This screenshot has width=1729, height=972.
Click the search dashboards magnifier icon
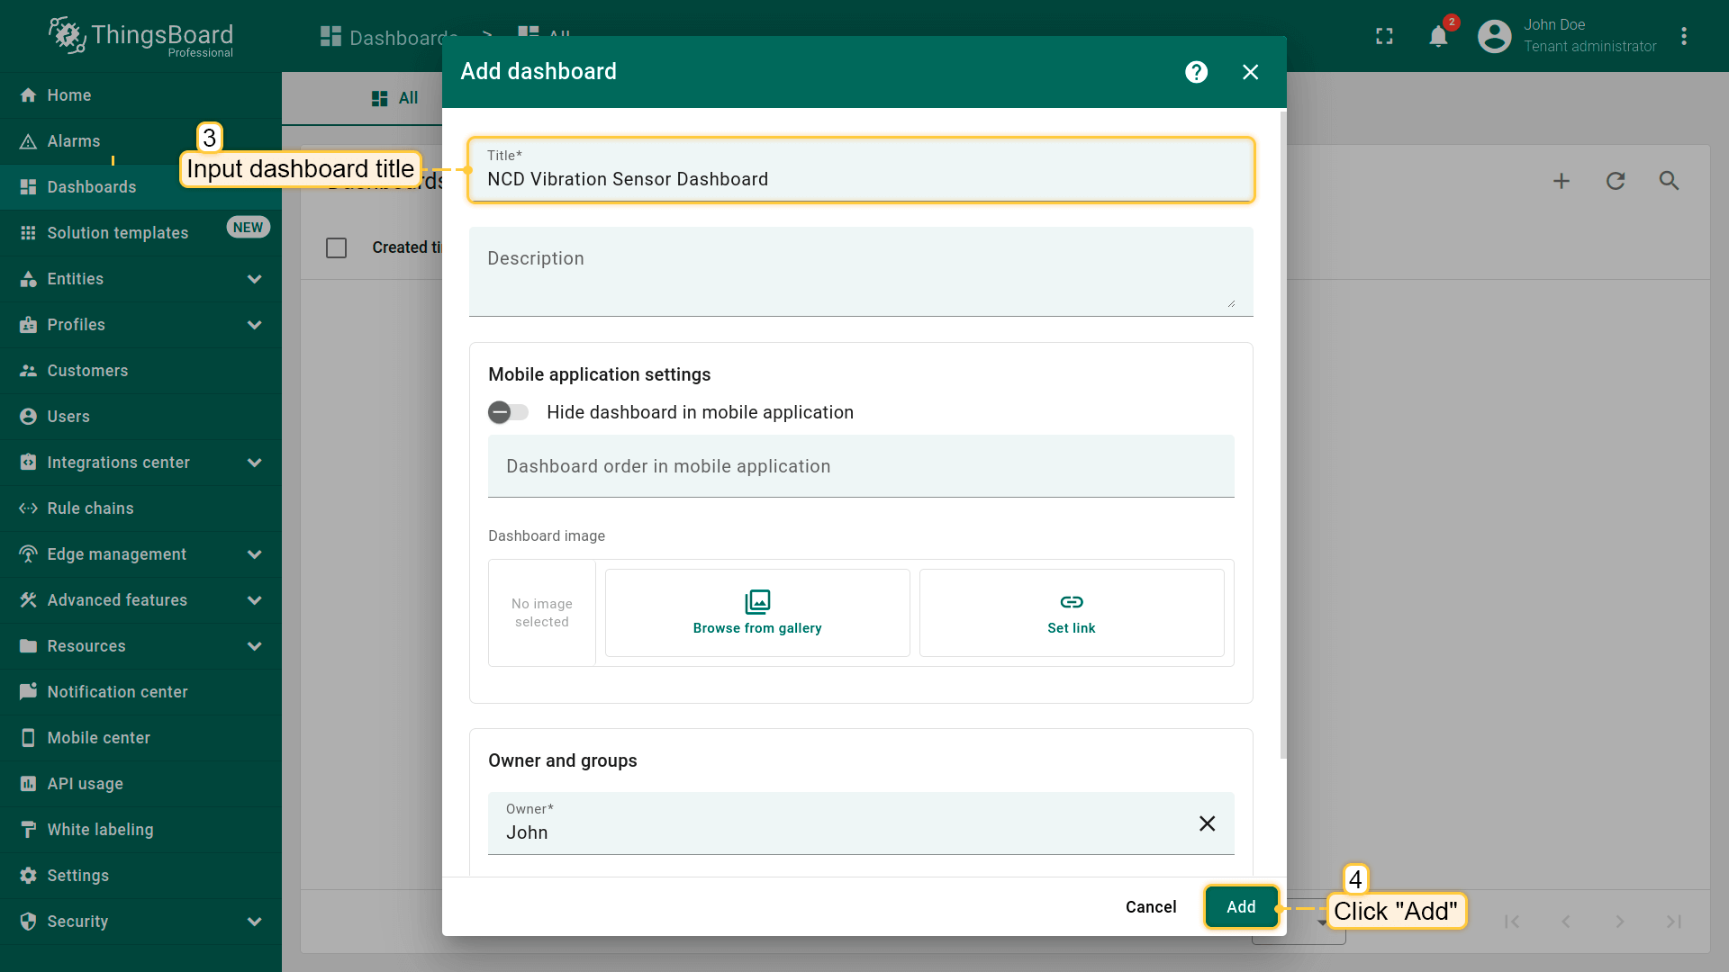pyautogui.click(x=1669, y=181)
